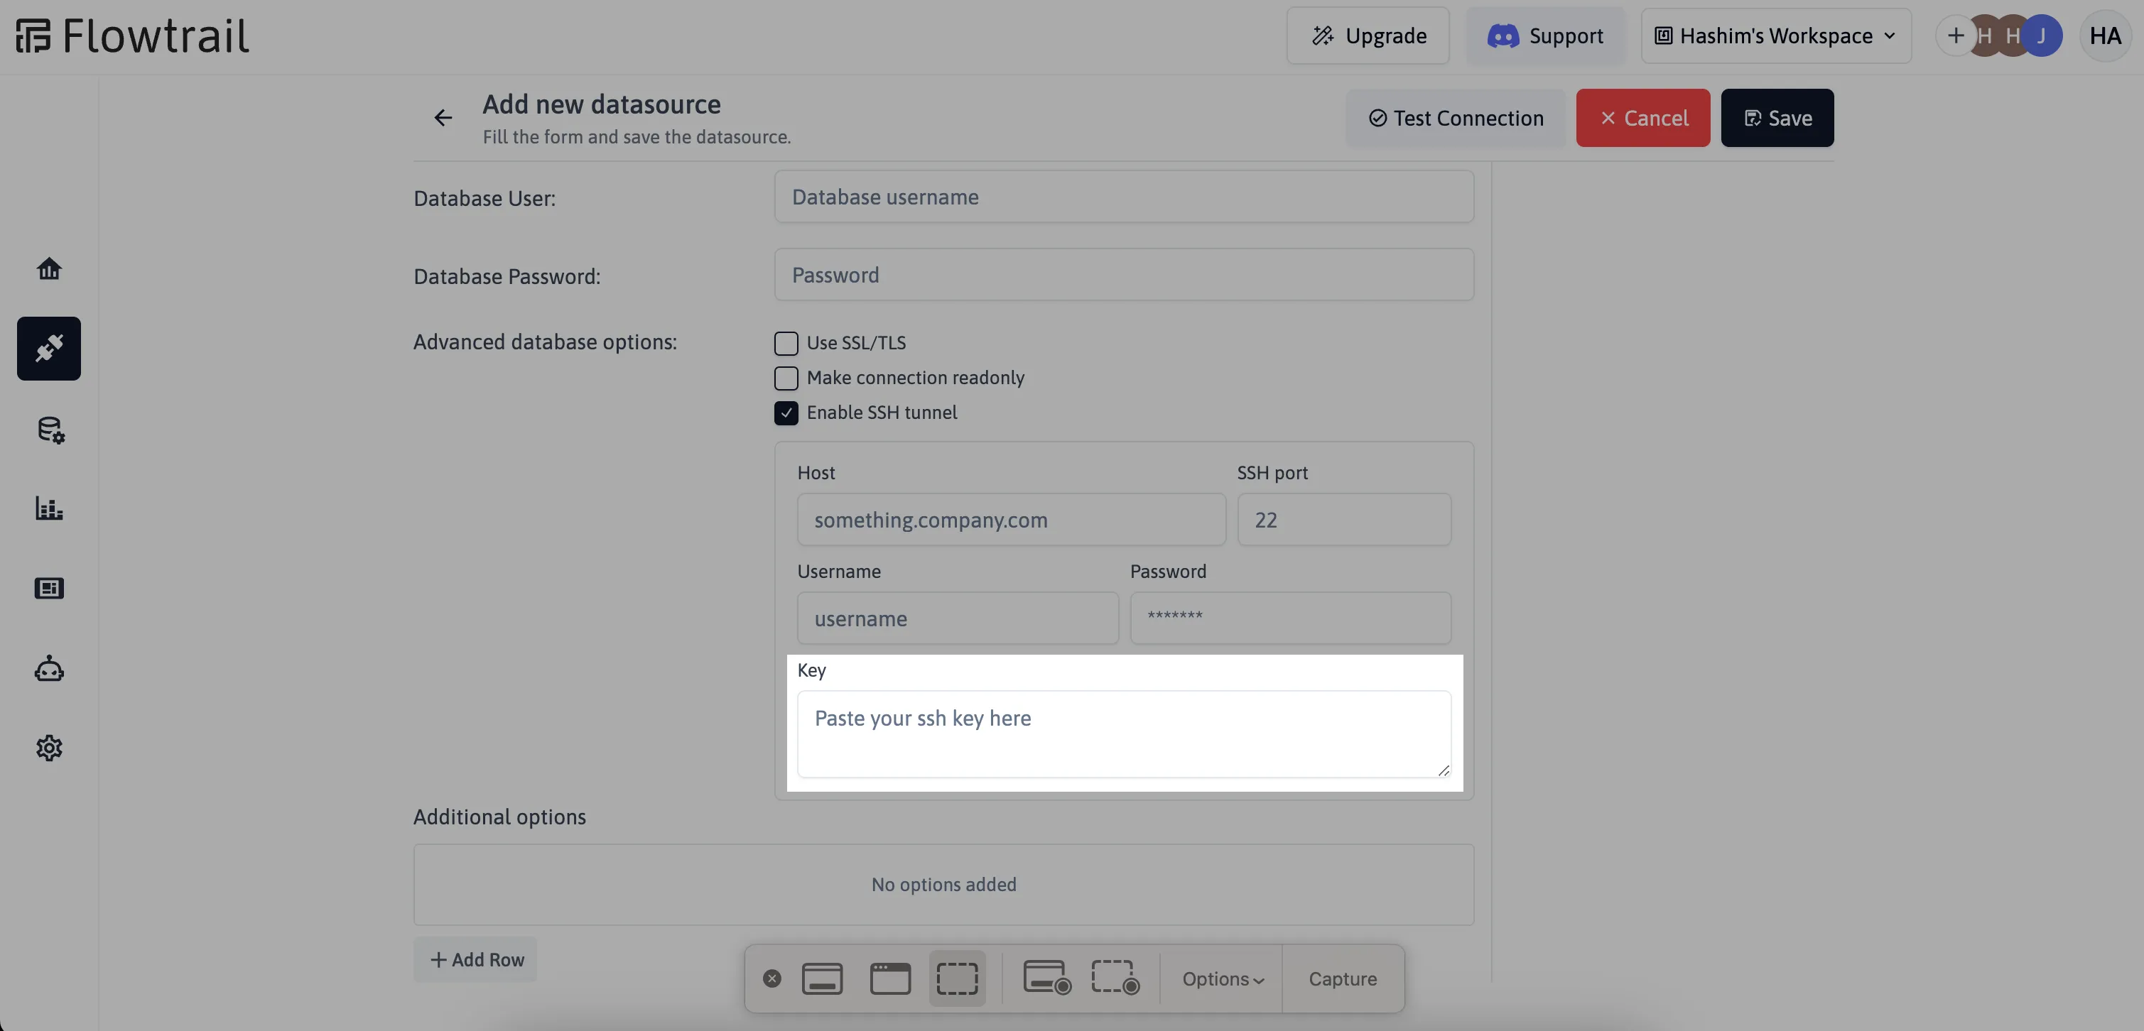2144x1031 pixels.
Task: Choose record entire screen icon
Action: point(1047,977)
